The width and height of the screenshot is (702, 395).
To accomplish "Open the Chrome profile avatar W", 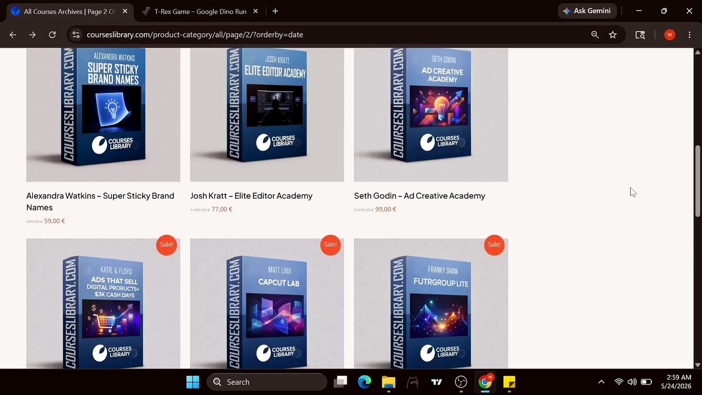I will point(670,35).
